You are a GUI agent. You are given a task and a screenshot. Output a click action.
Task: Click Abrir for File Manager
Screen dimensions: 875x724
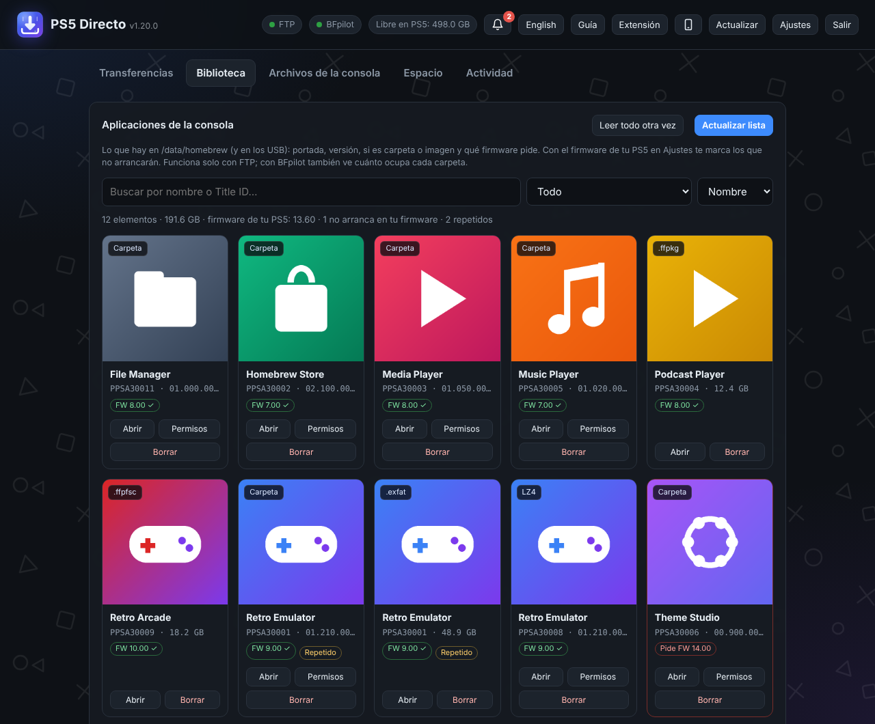(133, 429)
